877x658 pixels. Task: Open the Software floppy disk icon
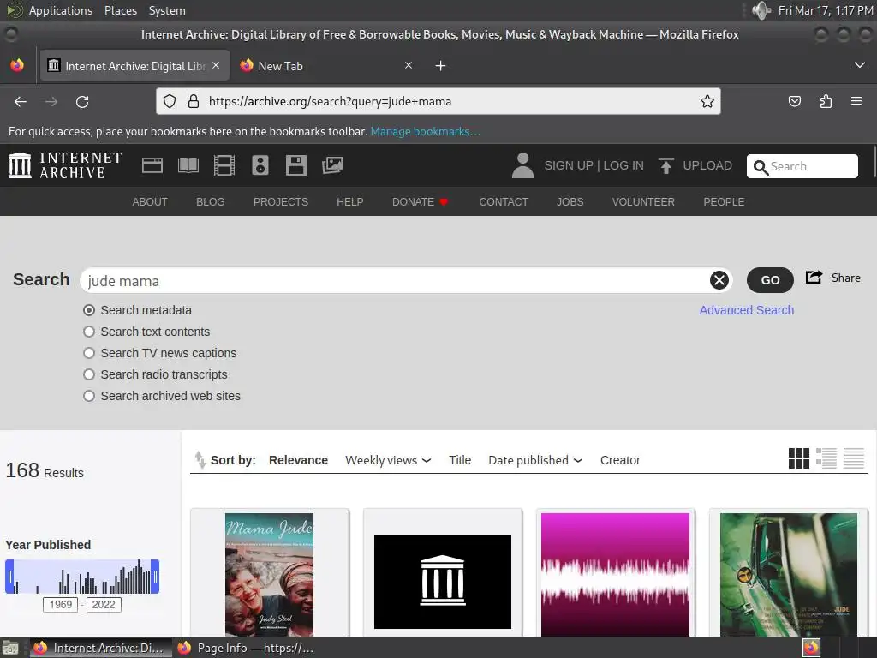[x=295, y=165]
